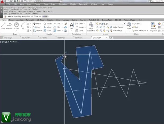This screenshot has height=124, width=164.
Task: Open the Express menu
Action: (110, 4)
